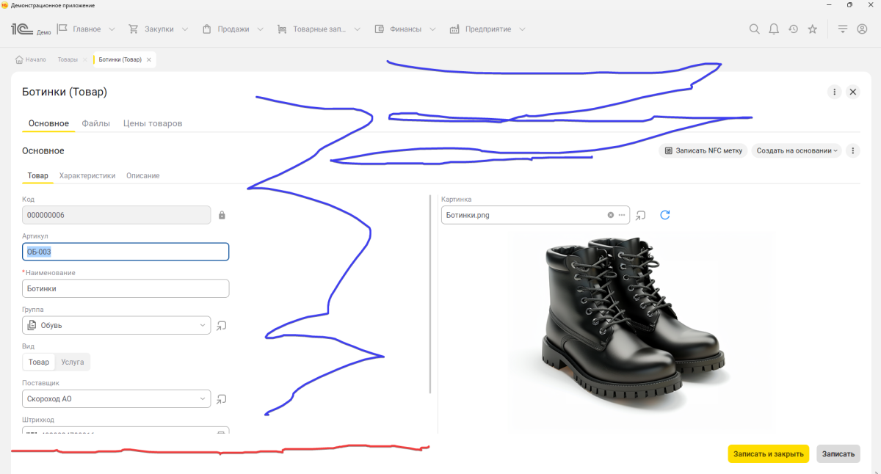Image resolution: width=881 pixels, height=474 pixels.
Task: Open the notifications bell
Action: pos(774,29)
